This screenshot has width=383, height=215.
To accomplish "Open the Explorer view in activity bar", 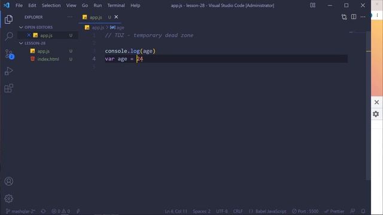I will (x=8, y=19).
